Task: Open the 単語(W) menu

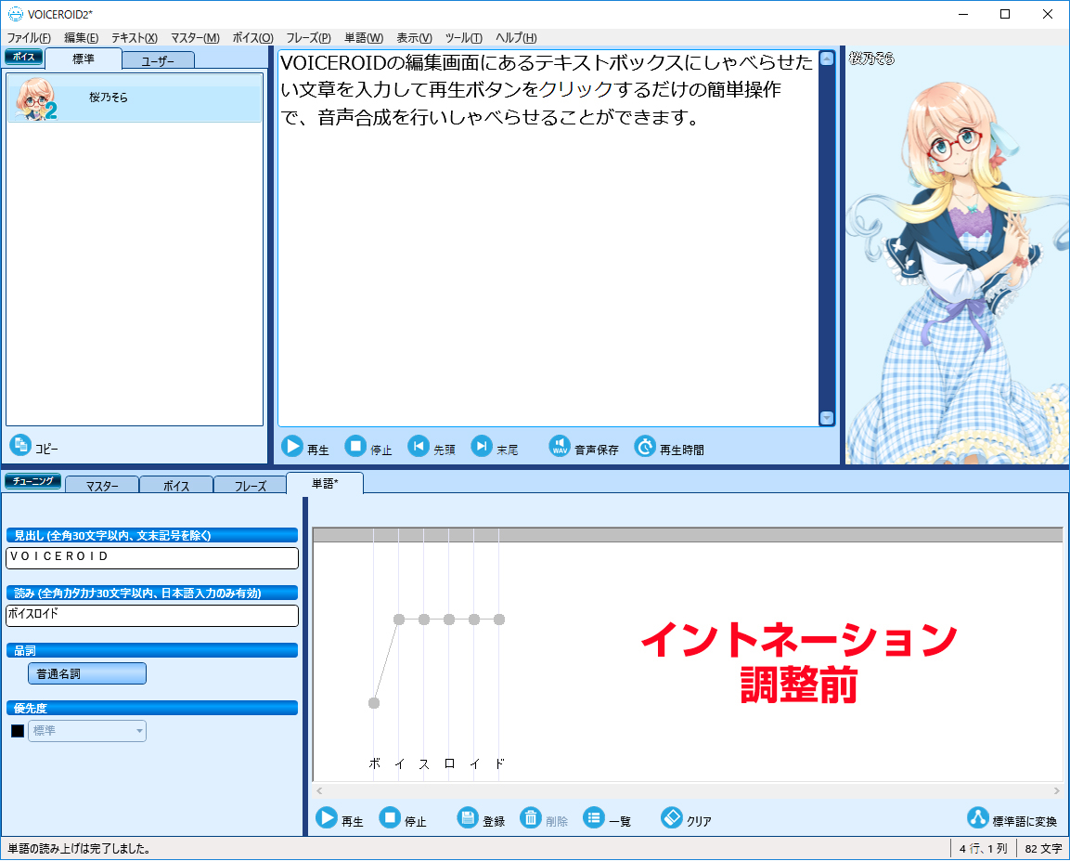Action: (x=364, y=37)
